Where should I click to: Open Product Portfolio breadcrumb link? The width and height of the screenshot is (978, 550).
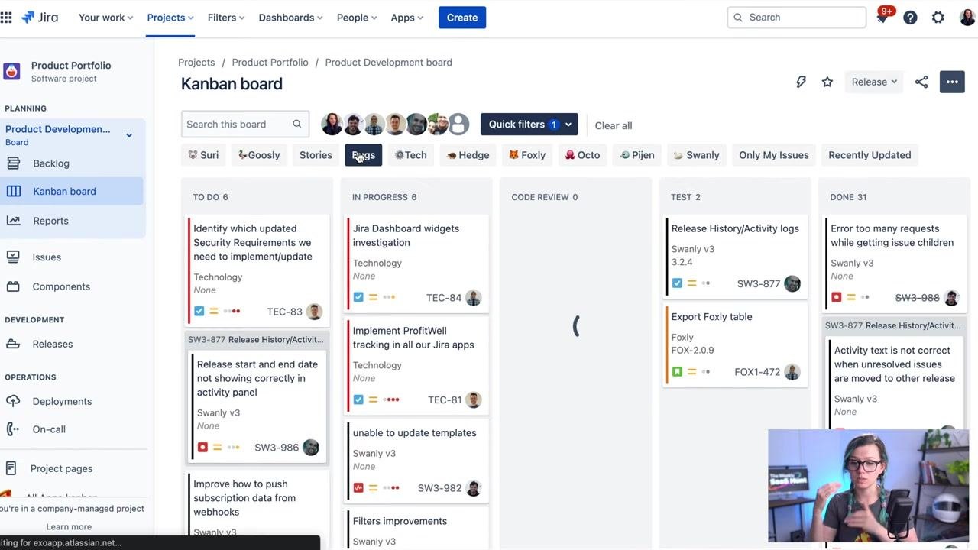point(270,63)
